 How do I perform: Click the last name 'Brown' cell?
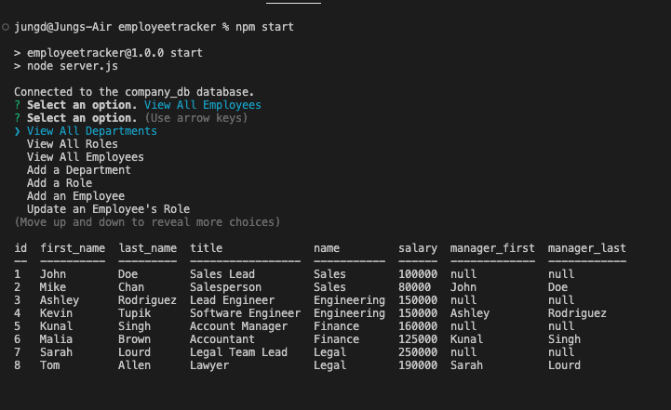134,339
